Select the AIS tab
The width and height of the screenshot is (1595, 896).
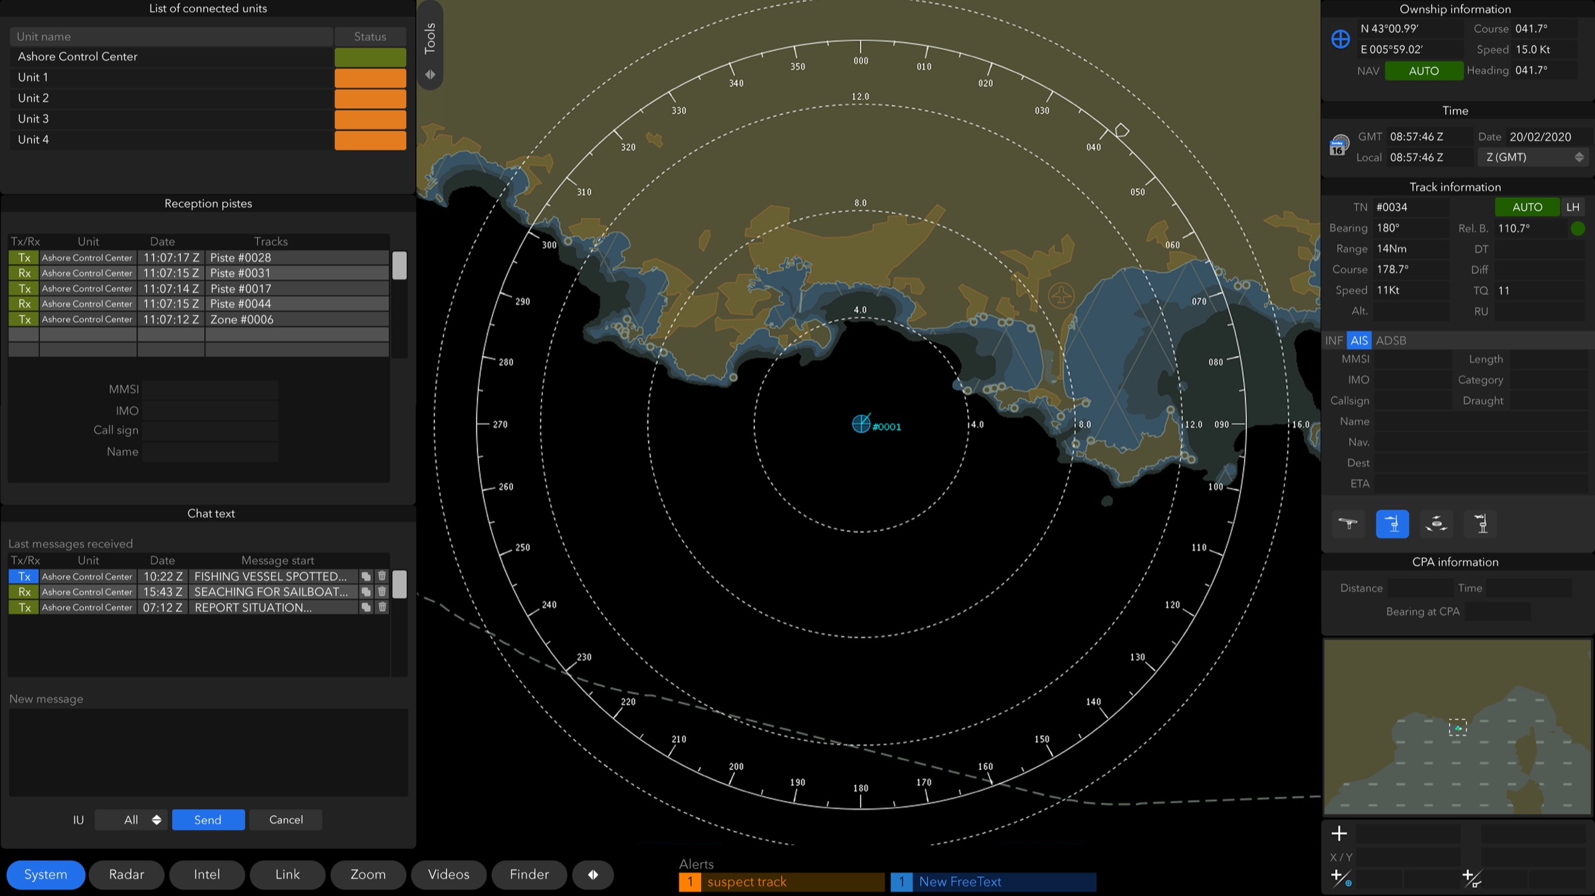(x=1359, y=341)
